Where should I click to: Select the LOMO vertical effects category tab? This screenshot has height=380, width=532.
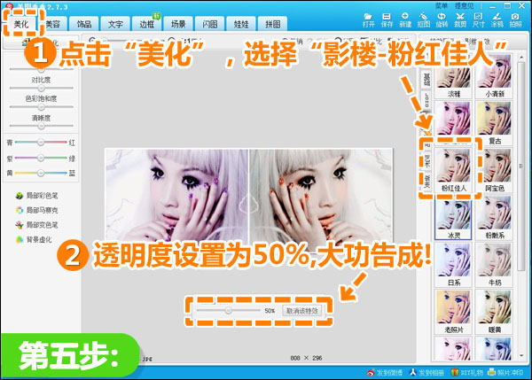click(x=426, y=100)
